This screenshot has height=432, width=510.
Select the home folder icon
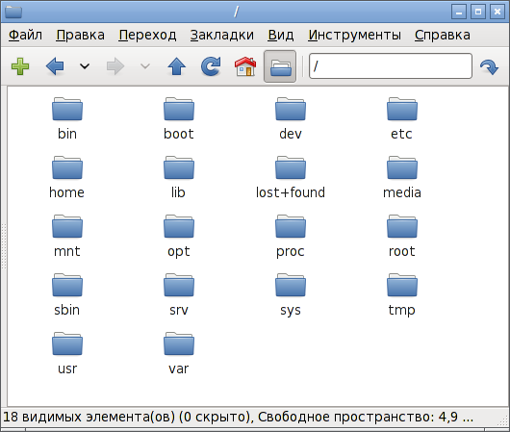coord(67,167)
